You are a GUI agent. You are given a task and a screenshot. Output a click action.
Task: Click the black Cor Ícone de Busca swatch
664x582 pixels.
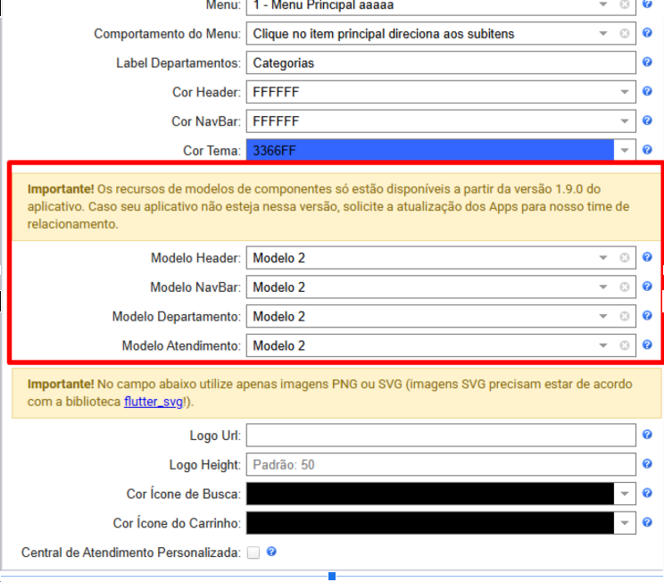pos(430,494)
